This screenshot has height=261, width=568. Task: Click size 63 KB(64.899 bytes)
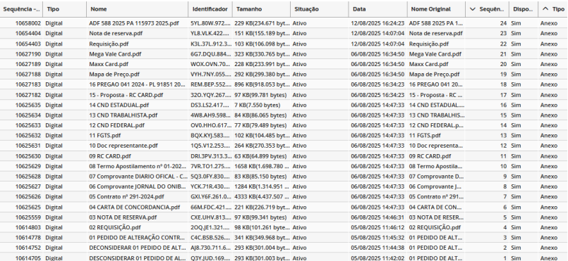(260, 156)
